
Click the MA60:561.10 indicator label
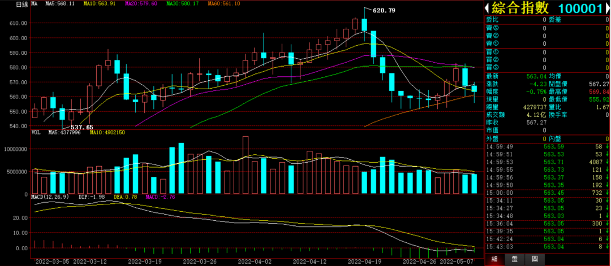pos(223,3)
